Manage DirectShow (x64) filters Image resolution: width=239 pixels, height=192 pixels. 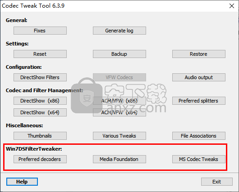pyautogui.click(x=40, y=112)
